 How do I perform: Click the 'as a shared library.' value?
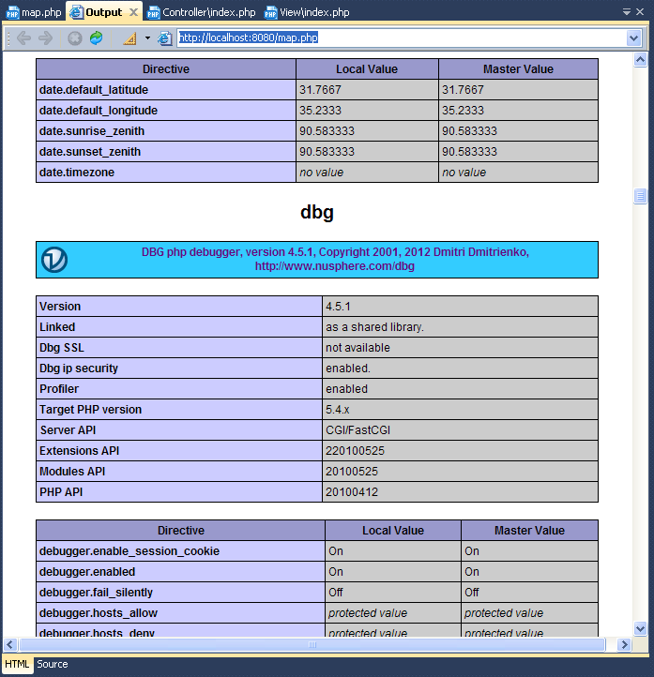(x=374, y=327)
